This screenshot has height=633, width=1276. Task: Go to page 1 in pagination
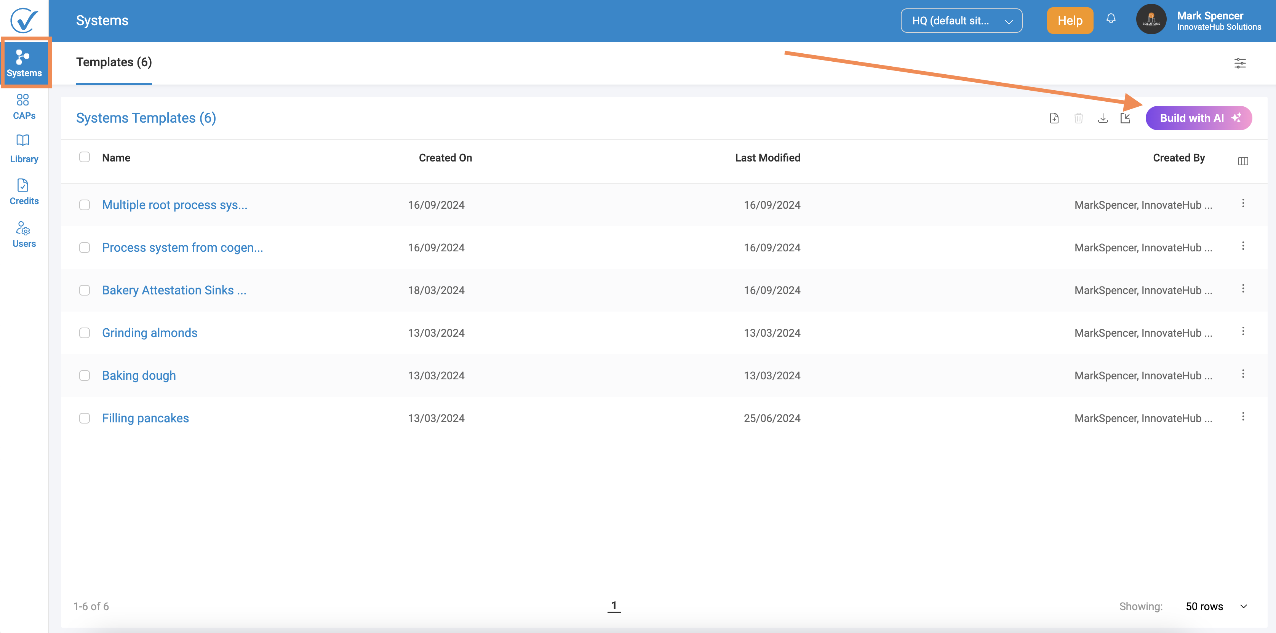614,606
